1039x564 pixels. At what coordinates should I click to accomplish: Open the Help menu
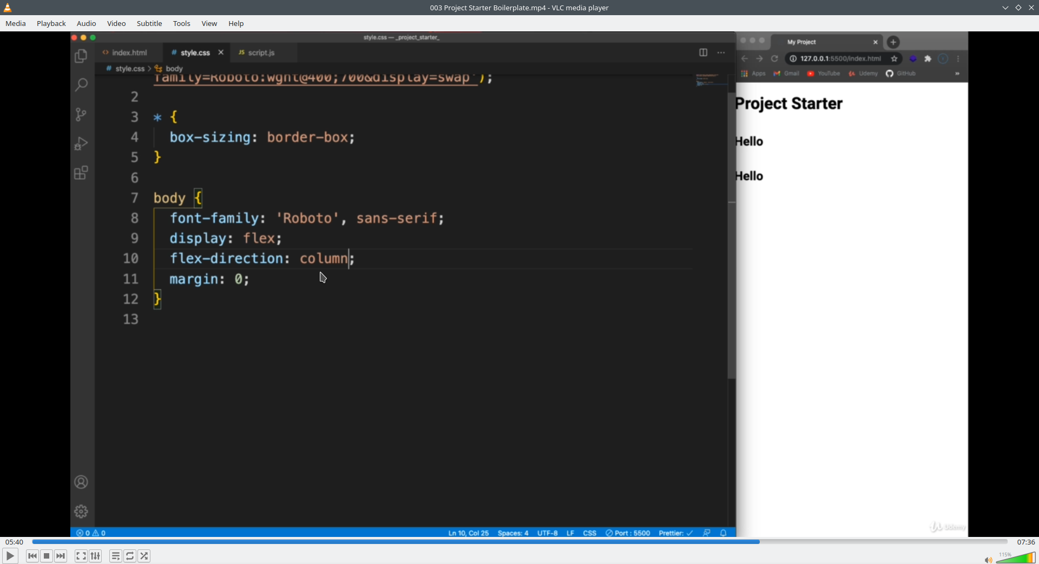pyautogui.click(x=236, y=23)
